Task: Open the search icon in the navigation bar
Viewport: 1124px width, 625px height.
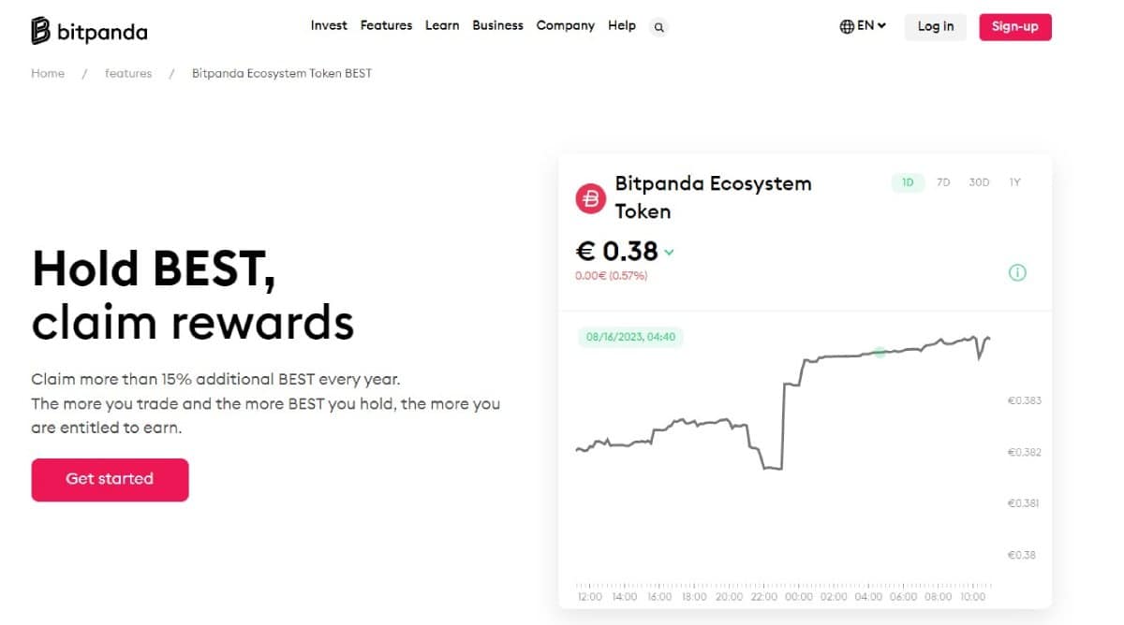Action: 658,27
